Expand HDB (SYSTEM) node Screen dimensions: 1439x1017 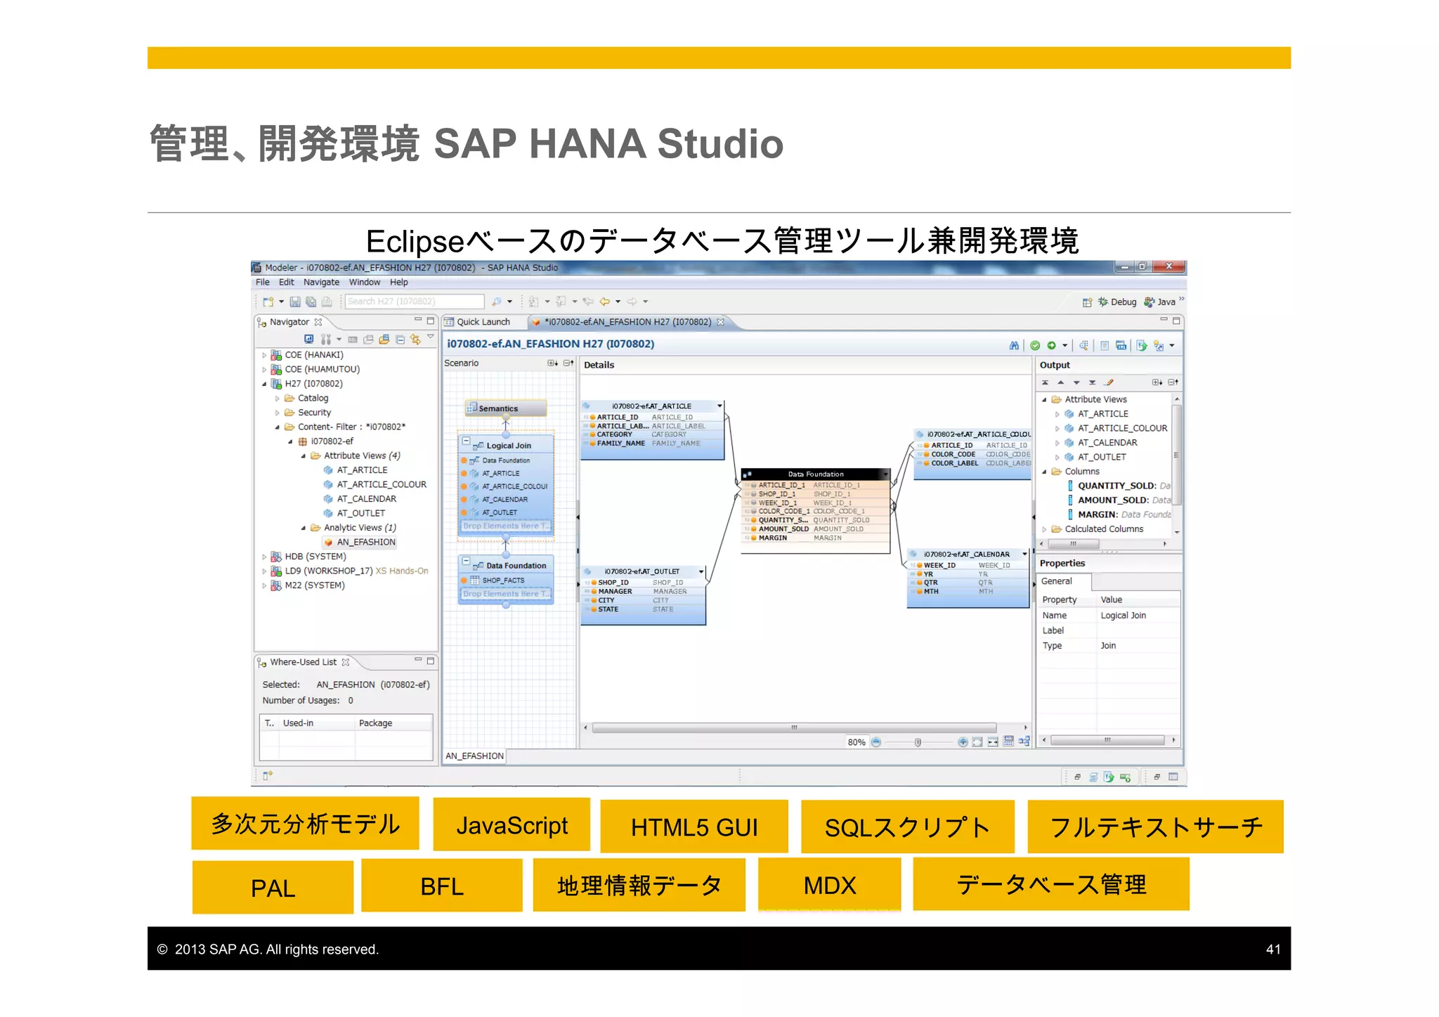point(264,557)
